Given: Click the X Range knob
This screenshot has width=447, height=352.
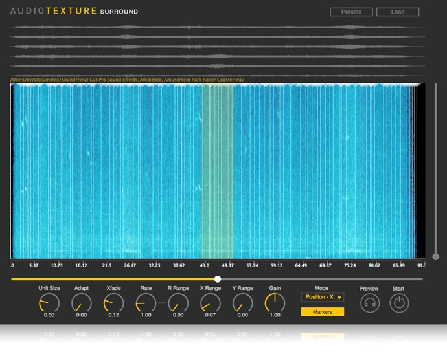Looking at the screenshot, I should tap(211, 302).
